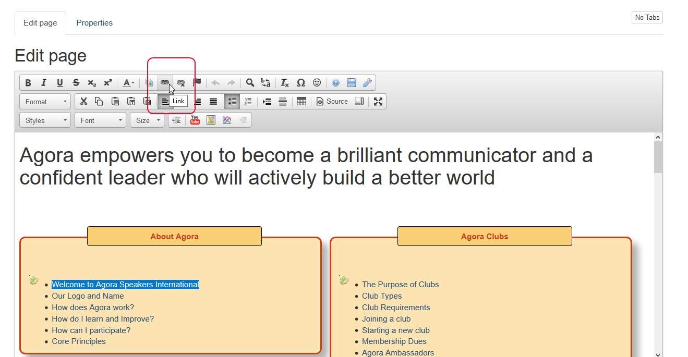688x357 pixels.
Task: Copy the selected text
Action: [99, 102]
